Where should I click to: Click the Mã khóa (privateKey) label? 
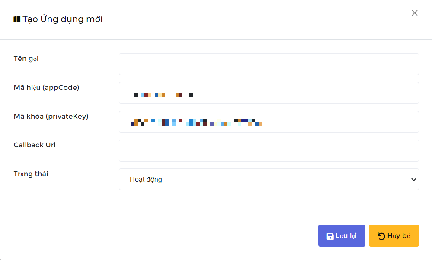coord(51,116)
